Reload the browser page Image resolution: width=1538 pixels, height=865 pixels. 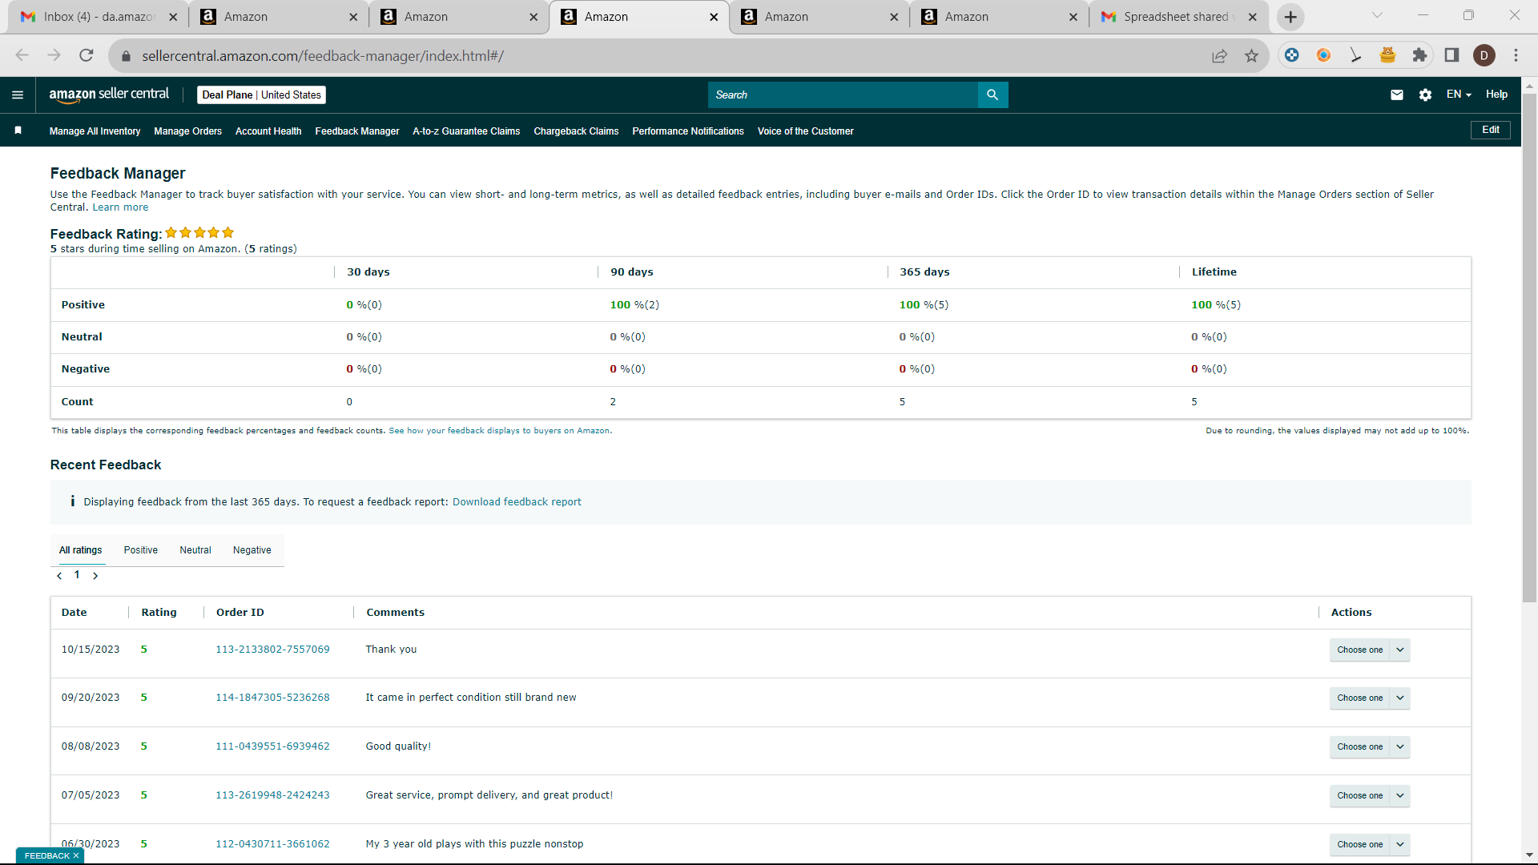[x=87, y=55]
